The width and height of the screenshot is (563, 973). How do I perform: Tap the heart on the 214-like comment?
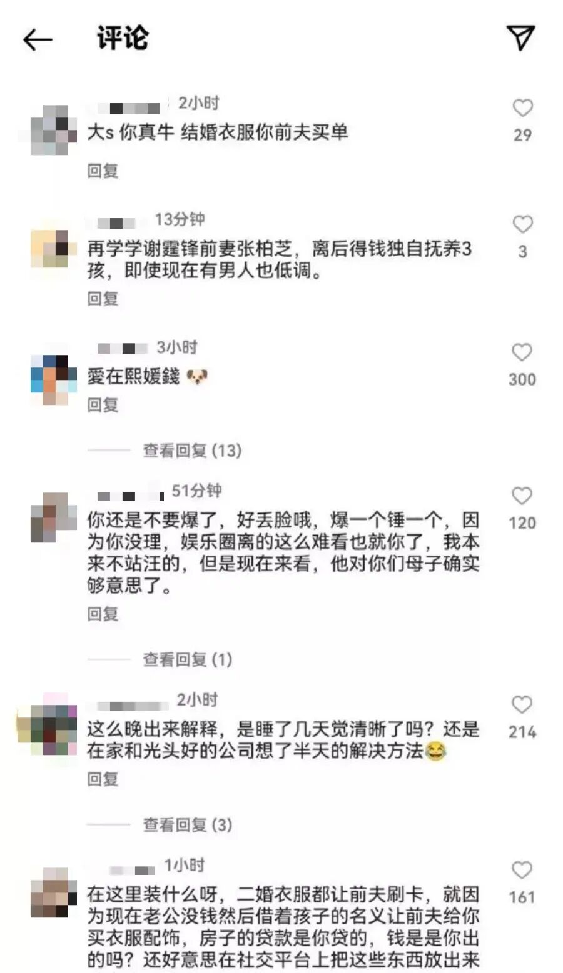522,705
